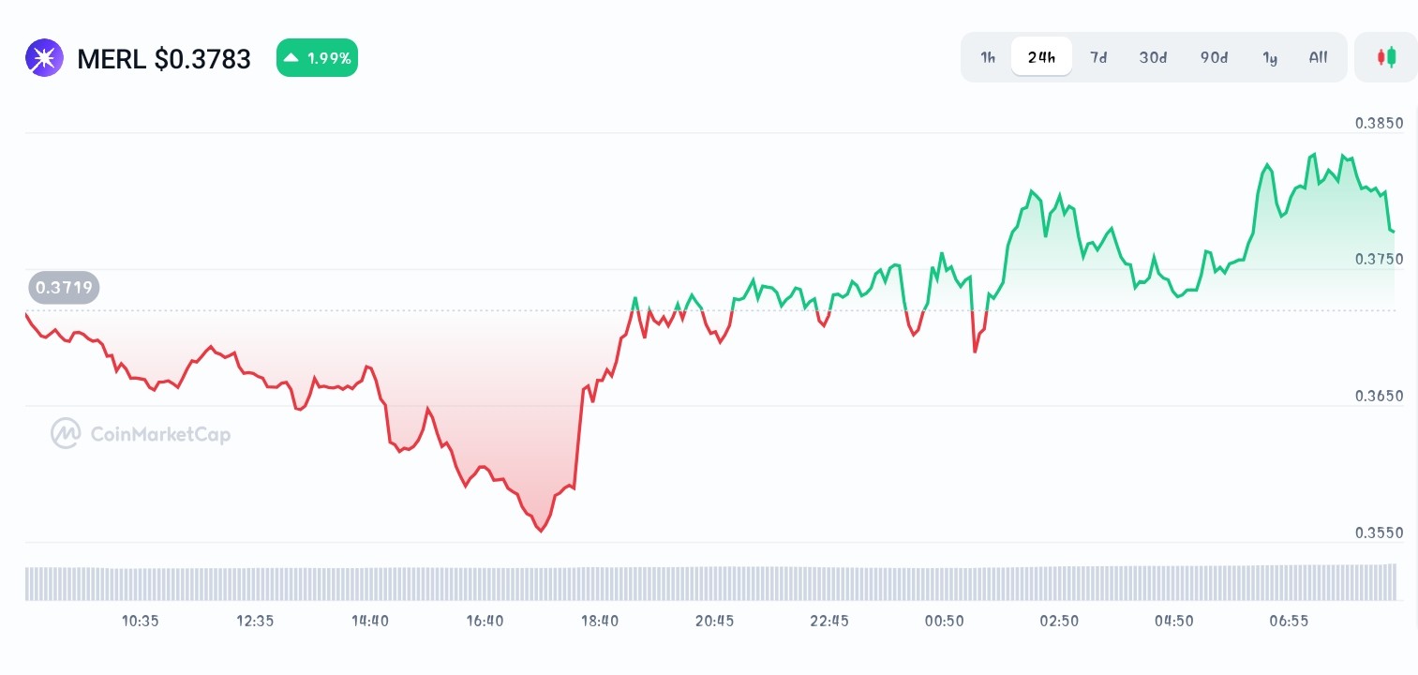Click the 0.3750 y-axis label
The height and width of the screenshot is (675, 1418).
pos(1380,259)
